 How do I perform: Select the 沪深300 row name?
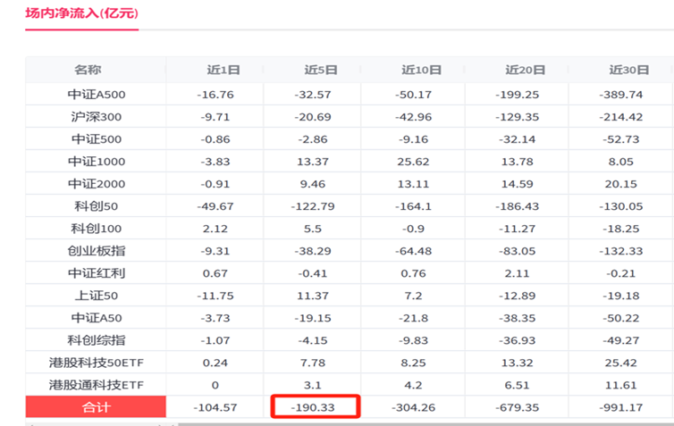coord(97,117)
